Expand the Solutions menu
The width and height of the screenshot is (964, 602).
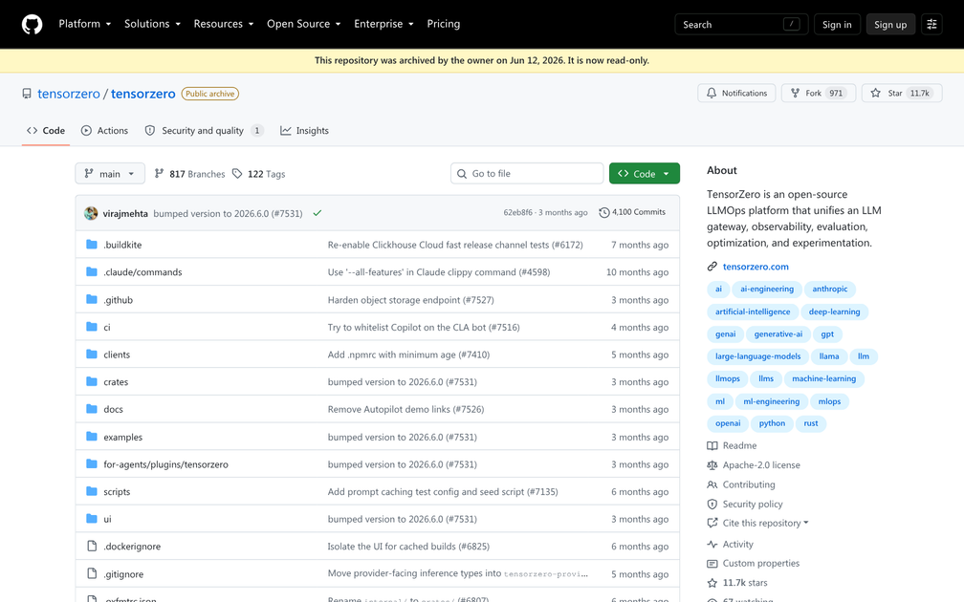[x=152, y=24]
